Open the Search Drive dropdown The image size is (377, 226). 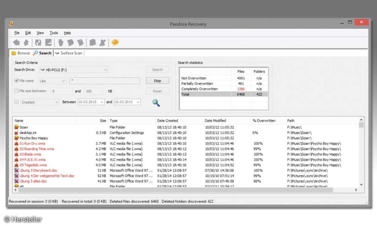click(74, 70)
